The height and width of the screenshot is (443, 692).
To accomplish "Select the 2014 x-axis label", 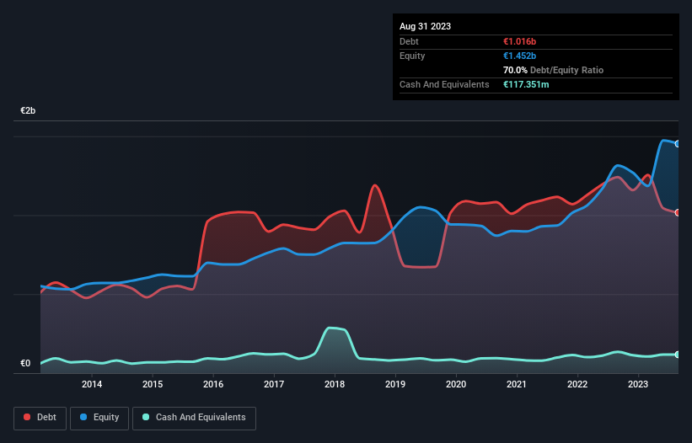I will click(x=92, y=385).
